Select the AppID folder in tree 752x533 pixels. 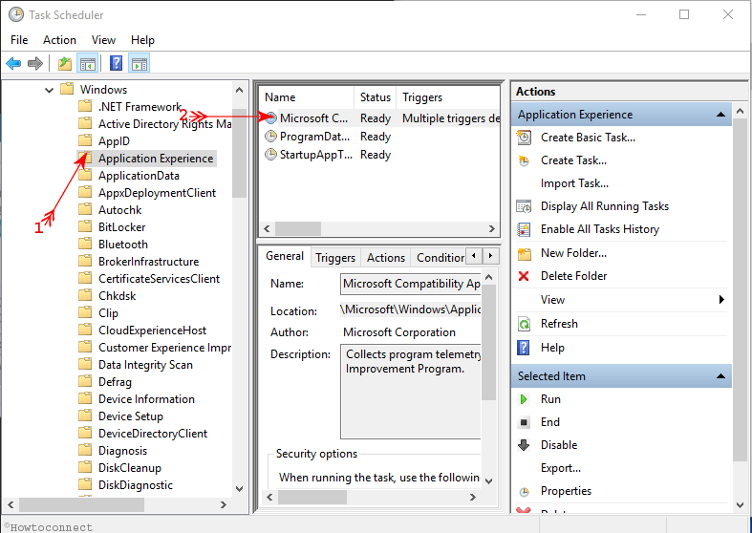[114, 141]
